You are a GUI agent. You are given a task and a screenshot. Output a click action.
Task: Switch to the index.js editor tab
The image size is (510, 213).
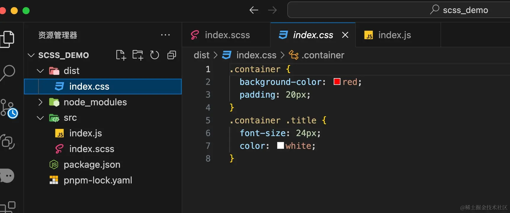point(398,35)
